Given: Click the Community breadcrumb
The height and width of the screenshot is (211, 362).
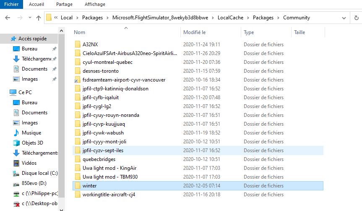Looking at the screenshot, I should [x=297, y=18].
